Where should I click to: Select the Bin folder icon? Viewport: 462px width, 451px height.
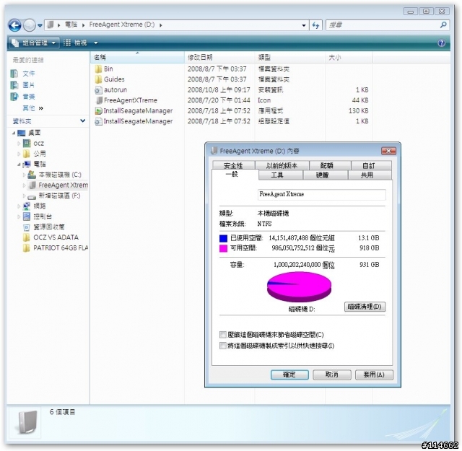98,69
